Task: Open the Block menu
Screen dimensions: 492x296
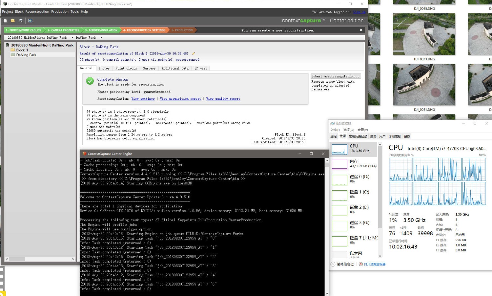Action: 19,11
